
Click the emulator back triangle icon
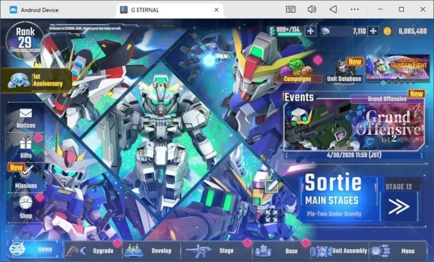tap(334, 9)
